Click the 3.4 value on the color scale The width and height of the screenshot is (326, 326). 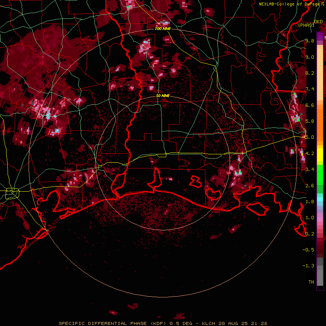pos(310,170)
